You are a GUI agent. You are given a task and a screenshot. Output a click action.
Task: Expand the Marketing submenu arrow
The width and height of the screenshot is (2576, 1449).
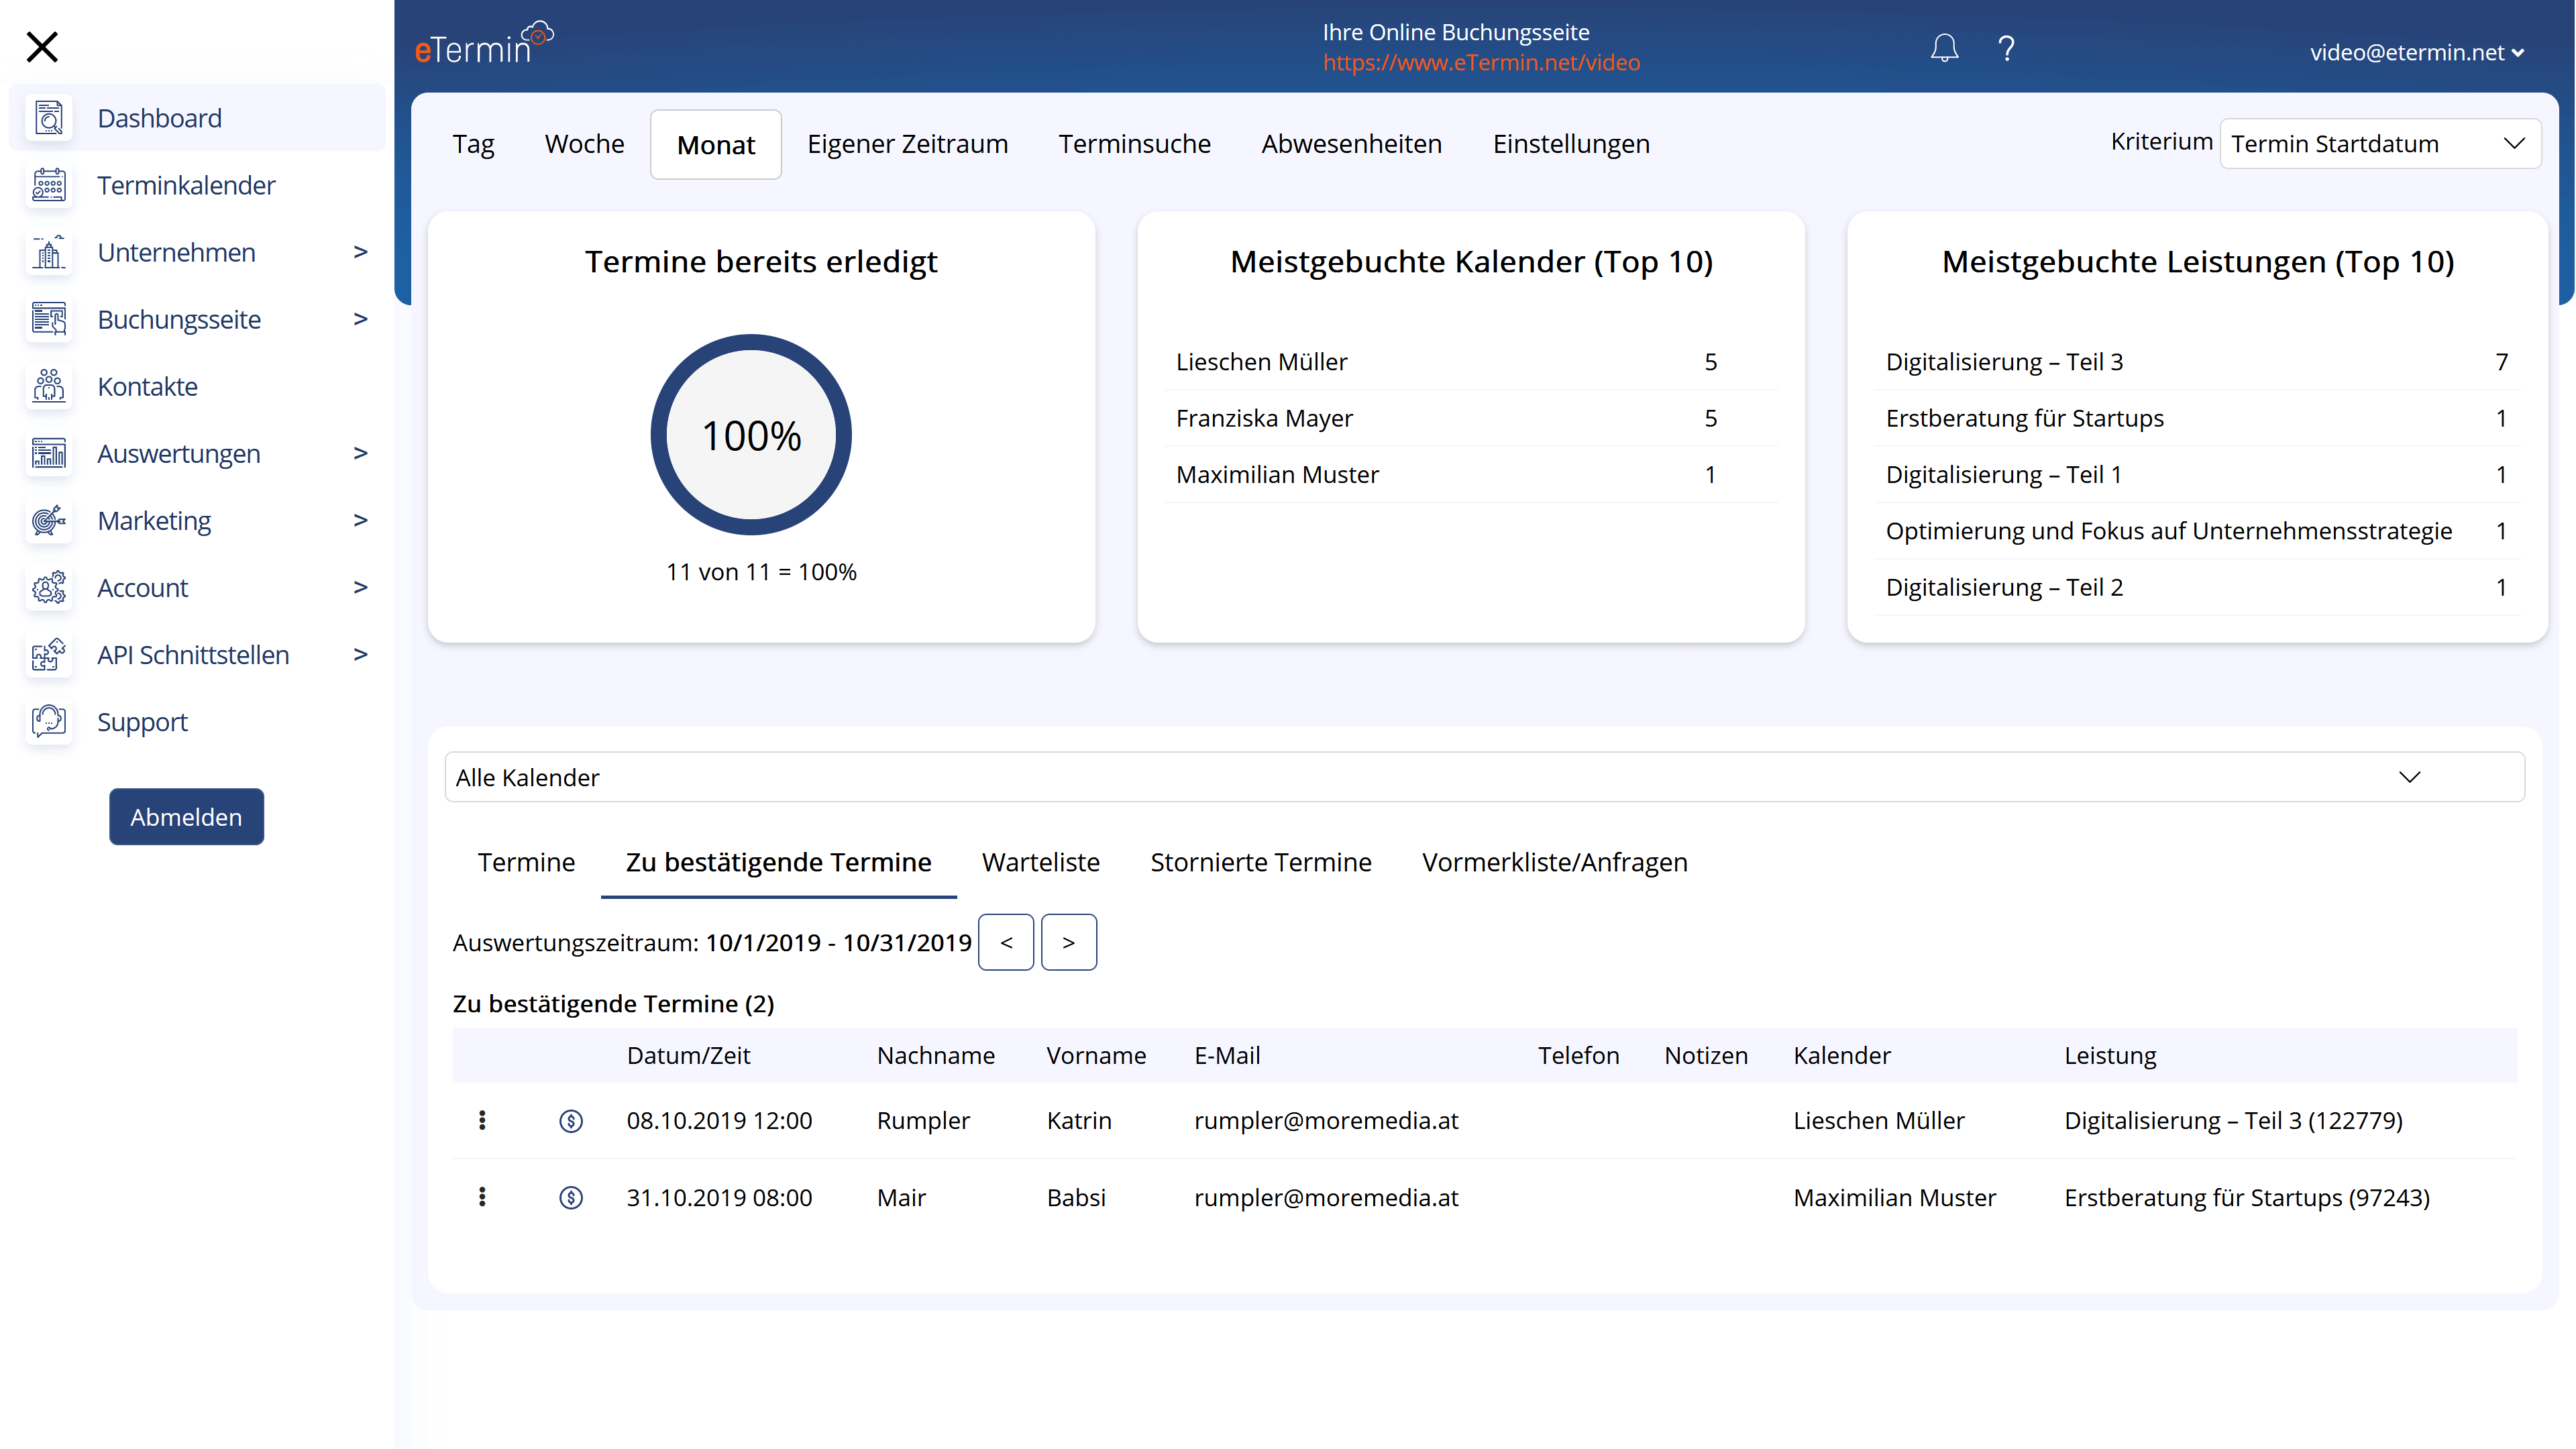coord(360,520)
